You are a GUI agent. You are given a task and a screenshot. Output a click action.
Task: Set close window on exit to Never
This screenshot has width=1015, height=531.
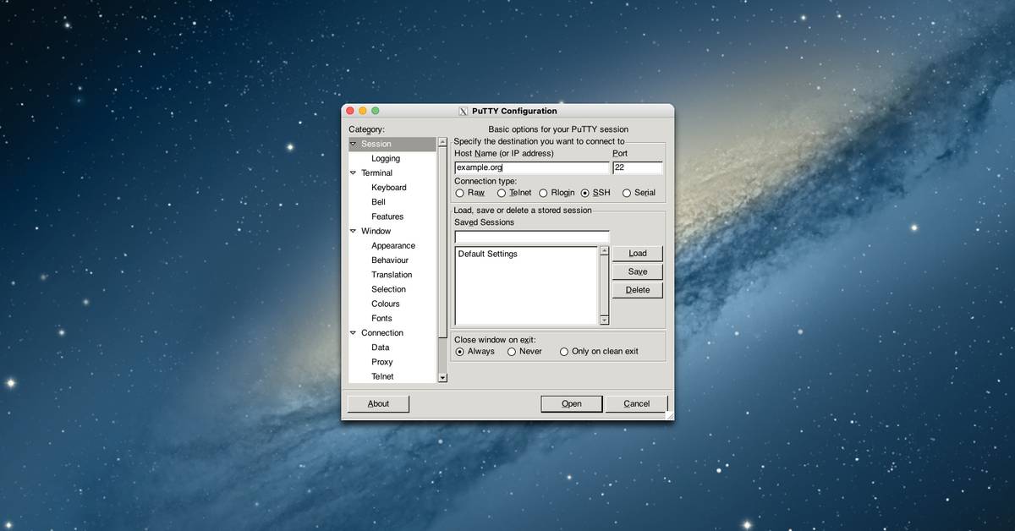coord(512,352)
